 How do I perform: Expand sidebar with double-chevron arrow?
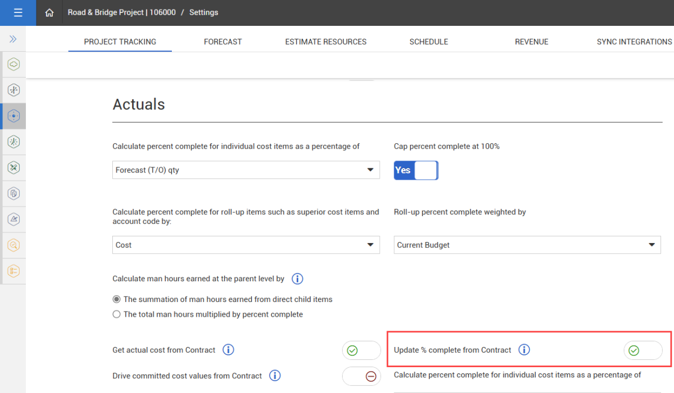click(13, 39)
